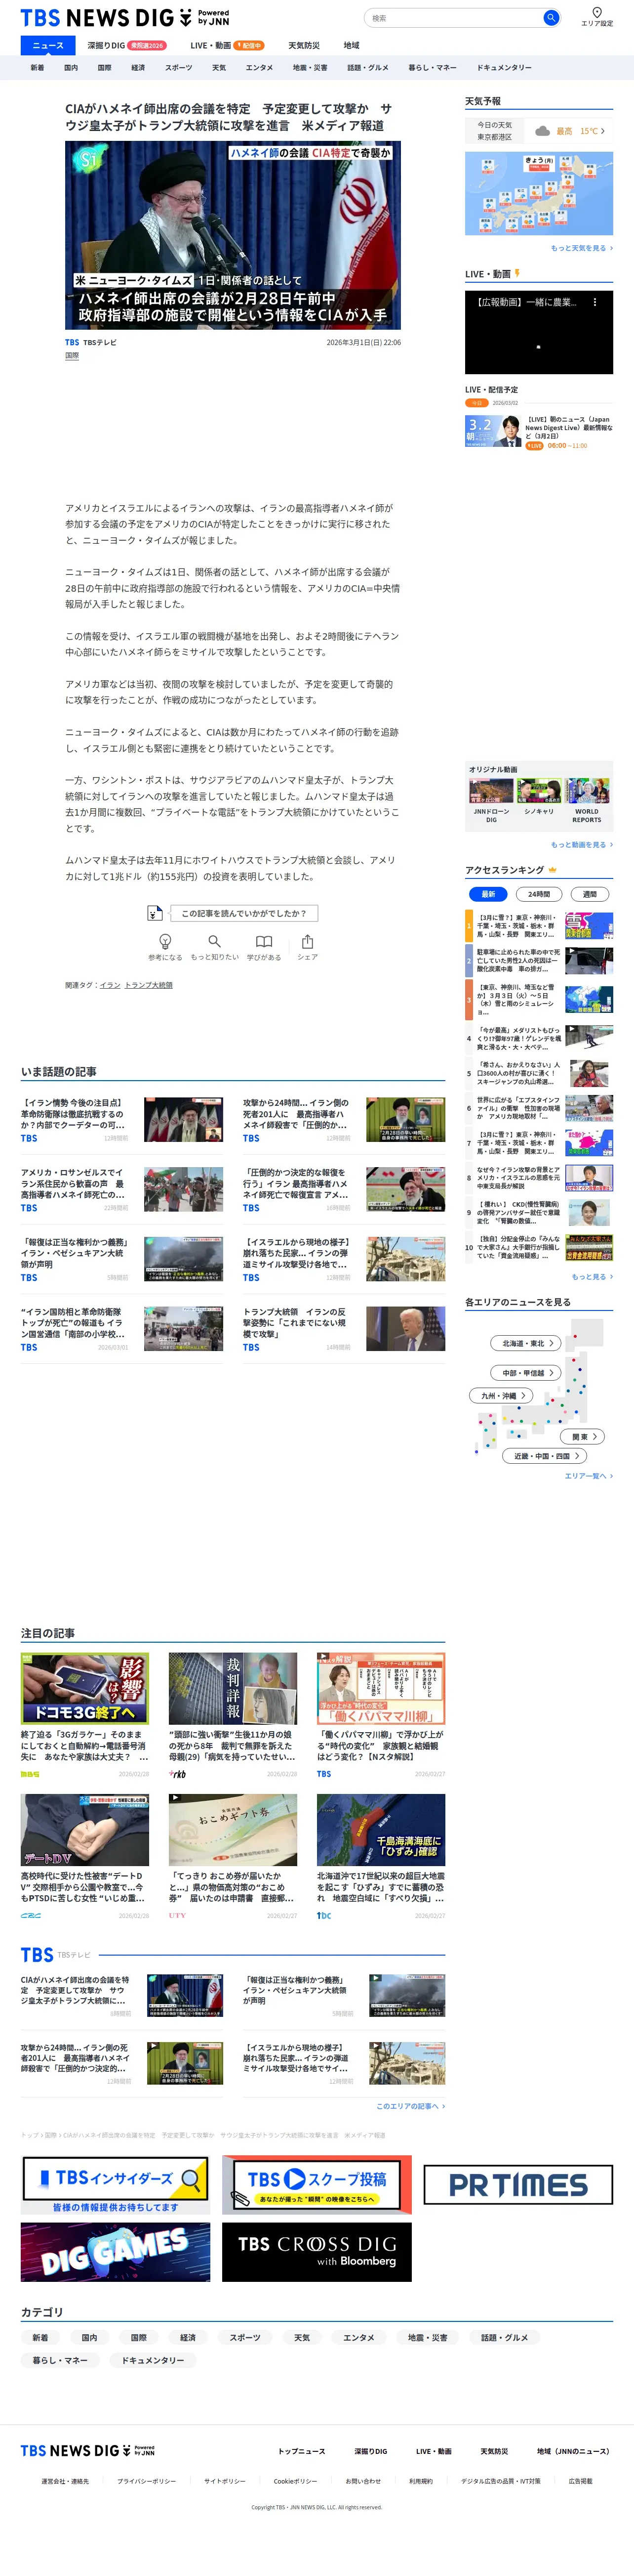Image resolution: width=634 pixels, height=2576 pixels.
Task: Expand the 関東 area
Action: 583,1436
